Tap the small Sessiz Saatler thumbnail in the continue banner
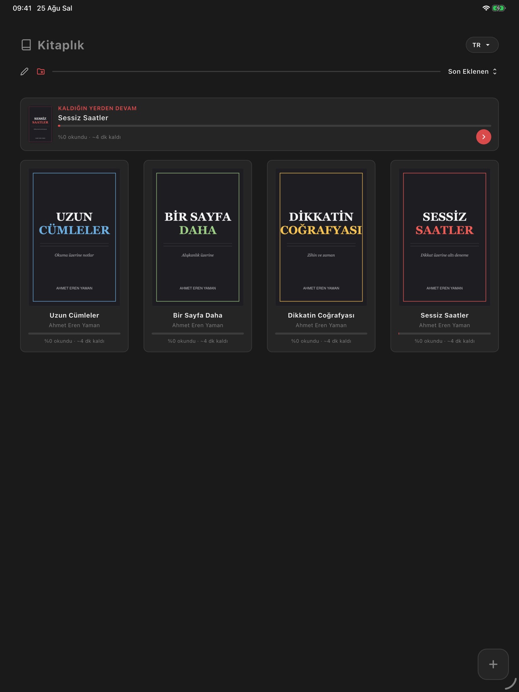519x692 pixels. tap(40, 124)
